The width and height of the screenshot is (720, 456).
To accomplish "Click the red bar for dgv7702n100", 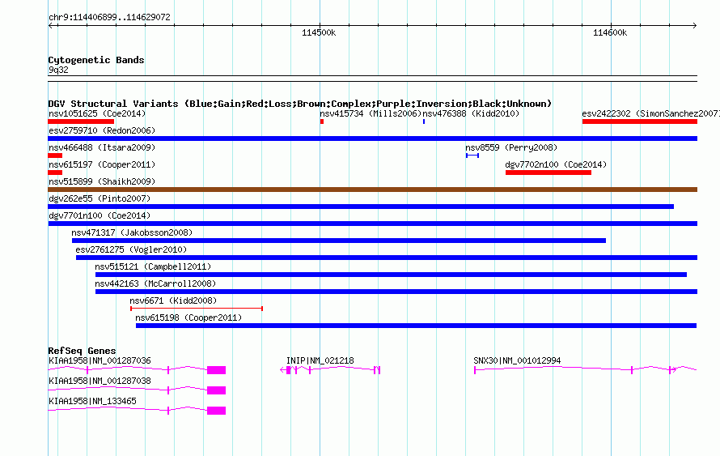I will click(x=548, y=173).
